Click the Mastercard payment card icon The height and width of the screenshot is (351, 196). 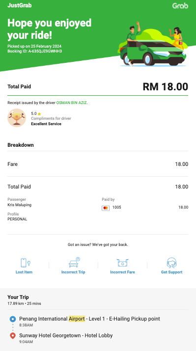[106, 208]
